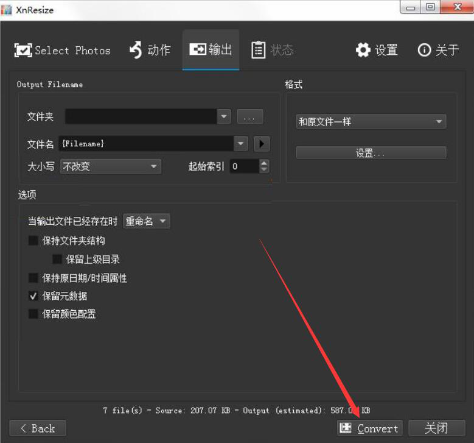The width and height of the screenshot is (474, 443).
Task: Open the 状态 tab
Action: coord(273,50)
